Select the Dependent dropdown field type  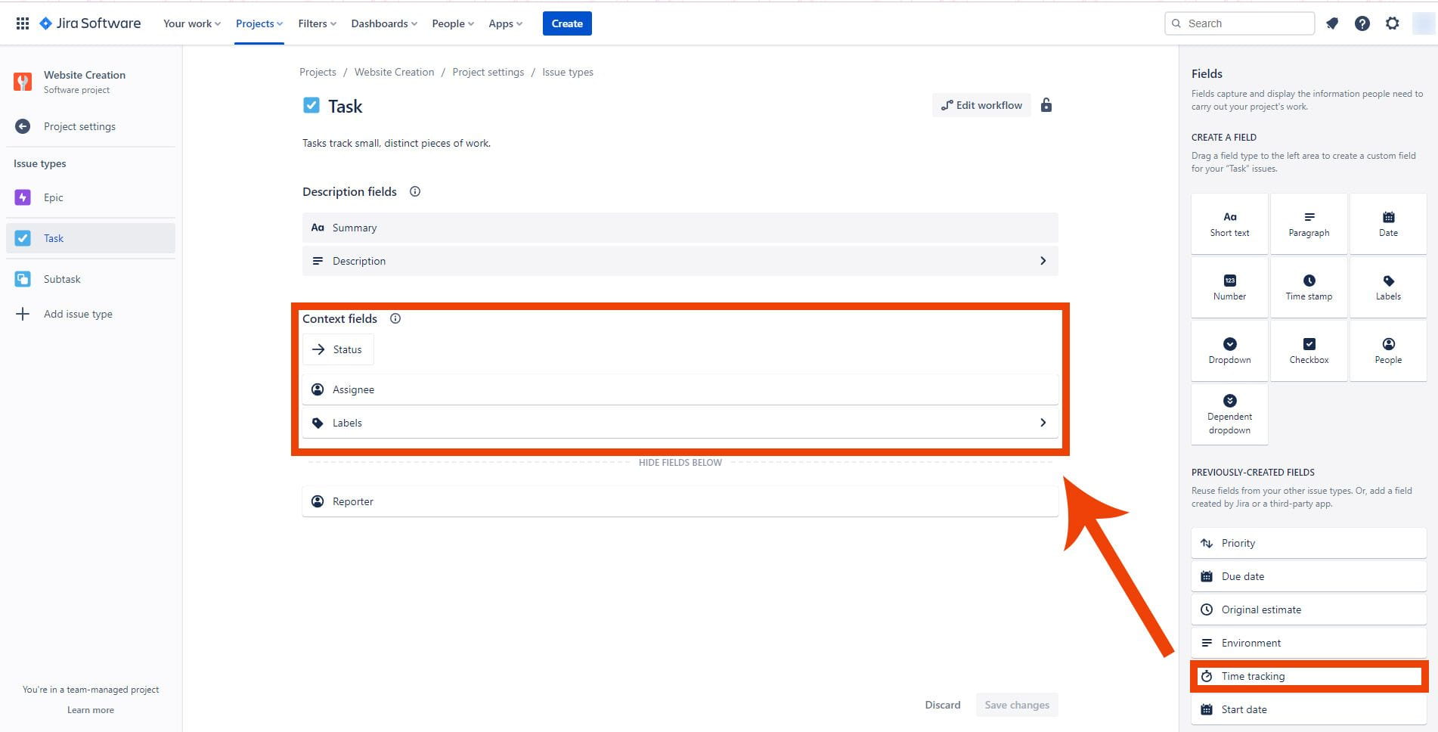tap(1229, 414)
